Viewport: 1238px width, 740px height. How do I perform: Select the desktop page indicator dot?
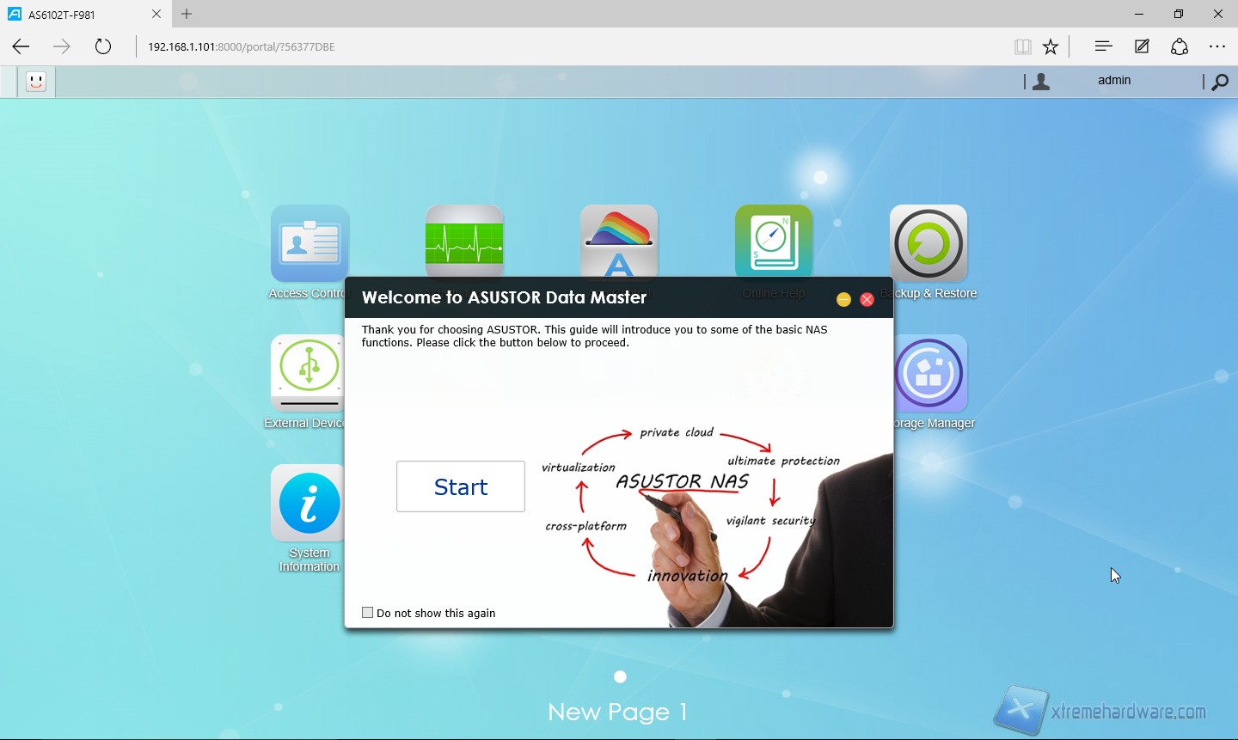(620, 677)
